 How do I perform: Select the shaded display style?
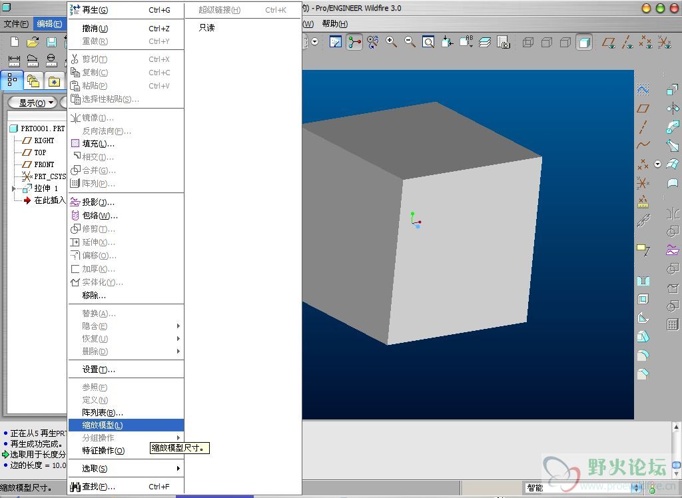pos(584,42)
